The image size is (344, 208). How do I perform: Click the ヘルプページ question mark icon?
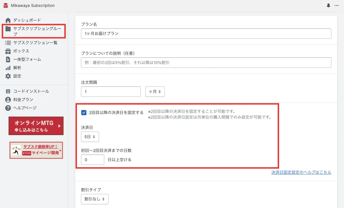[8, 108]
